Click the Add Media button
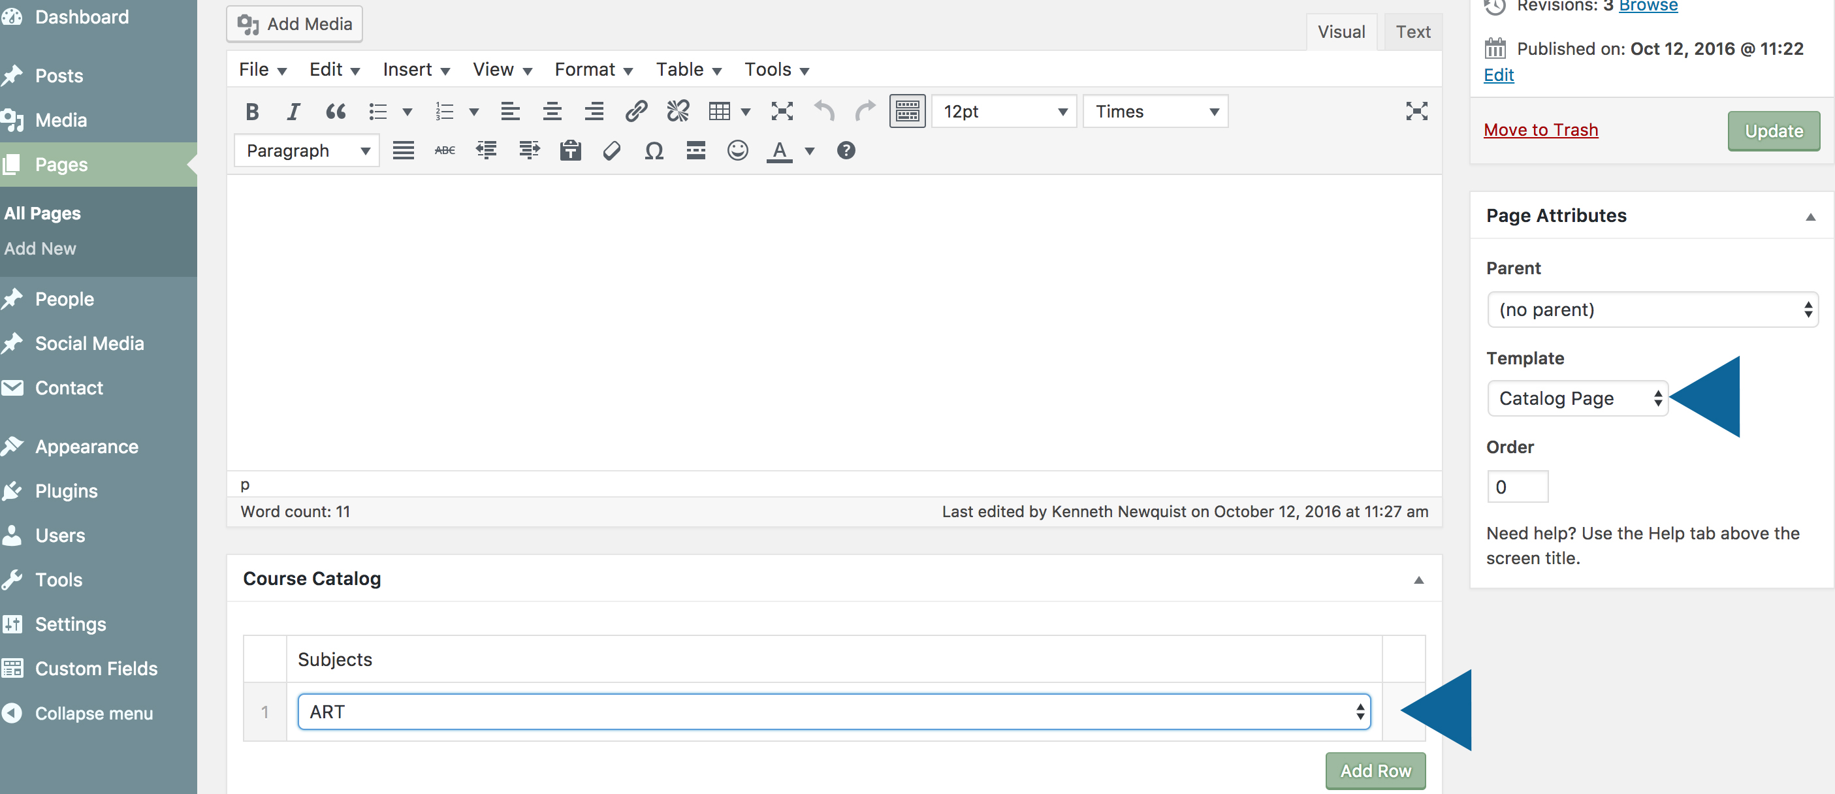 click(x=295, y=24)
